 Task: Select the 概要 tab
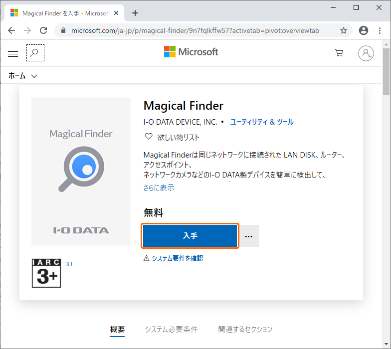117,330
